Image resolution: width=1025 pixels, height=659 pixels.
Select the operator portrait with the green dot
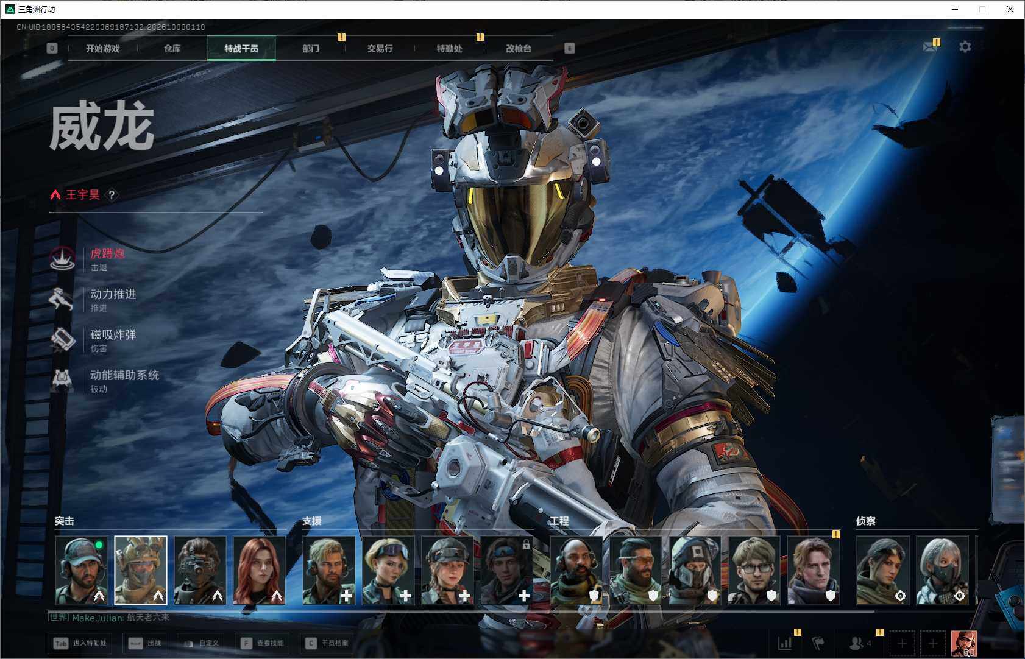click(x=82, y=570)
